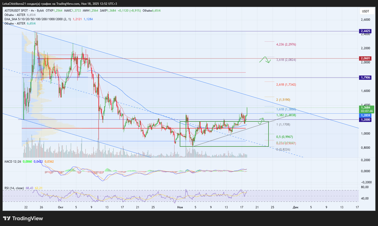Click the 1,2000 price line label
Screen dimensions: 378x226
pos(365,119)
